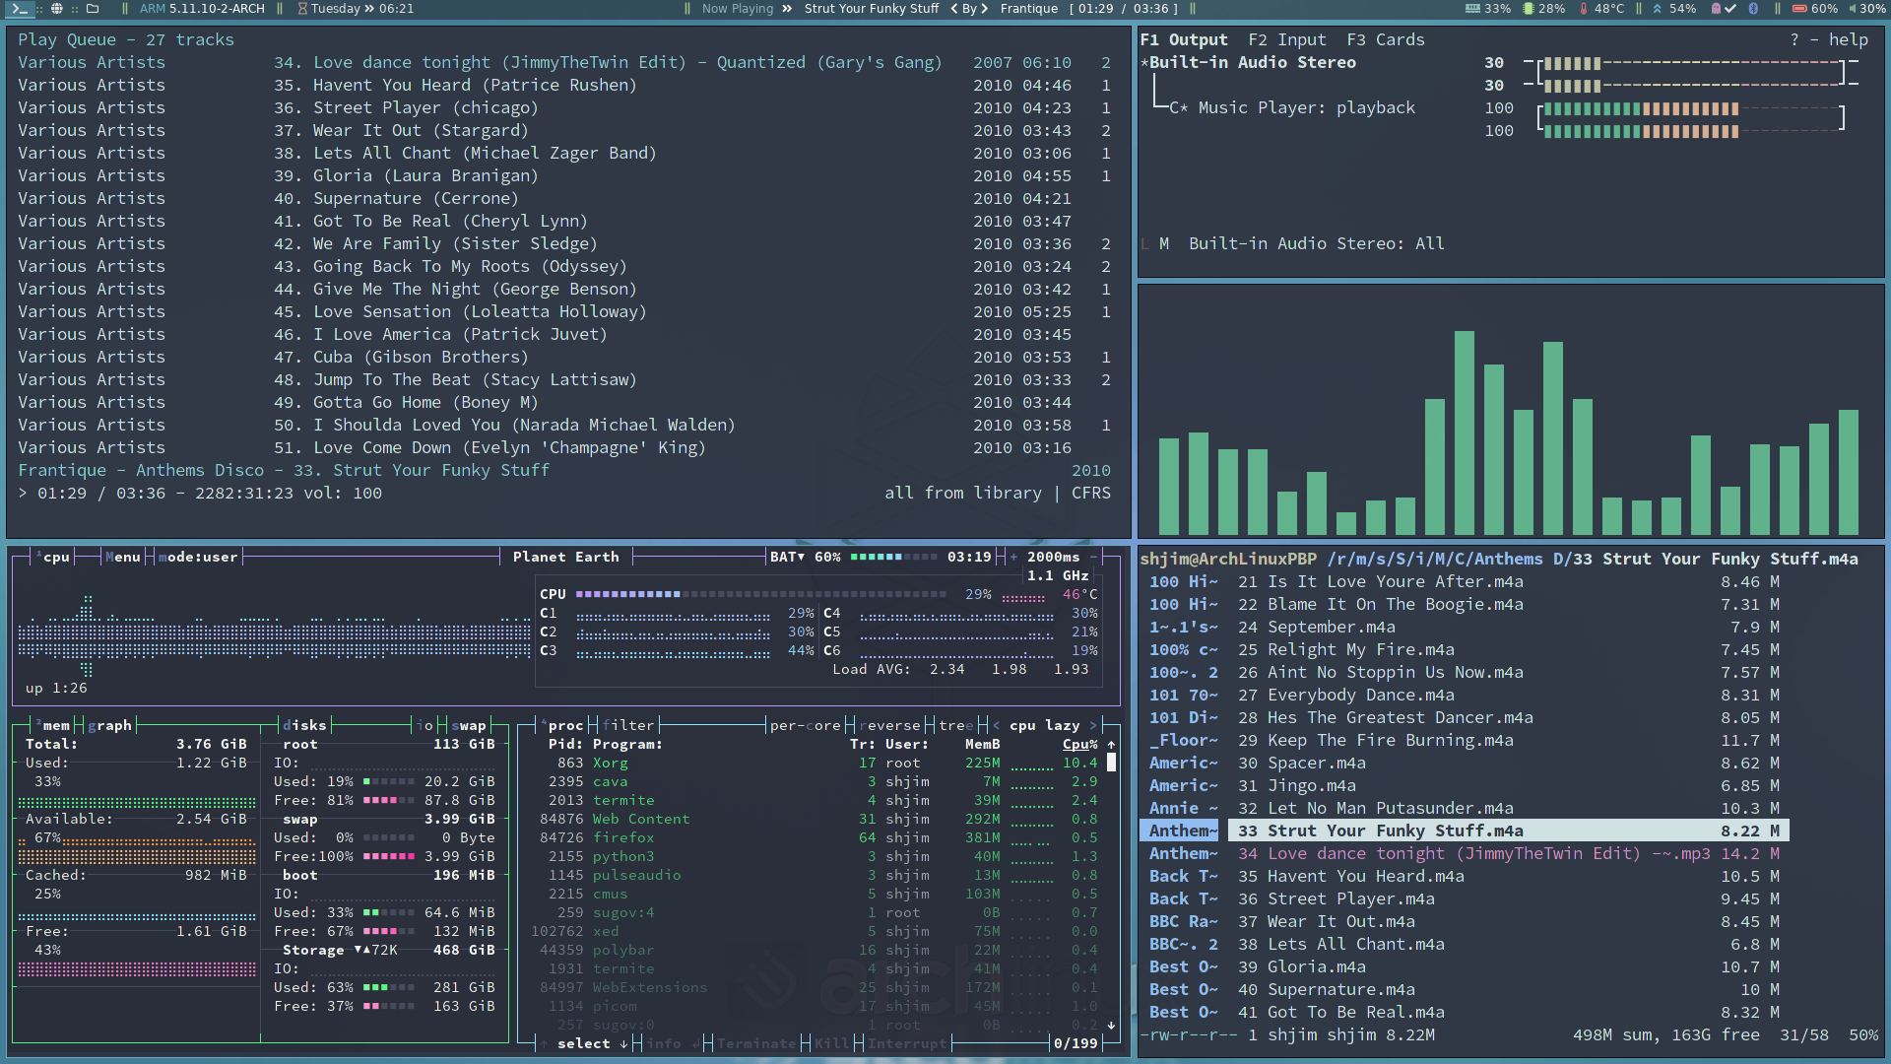The image size is (1891, 1064).
Task: Switch to the web globe workspace icon
Action: (x=57, y=9)
